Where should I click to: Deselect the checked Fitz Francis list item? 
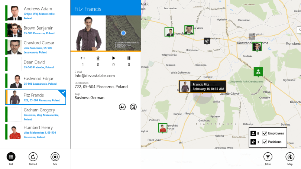[36, 97]
